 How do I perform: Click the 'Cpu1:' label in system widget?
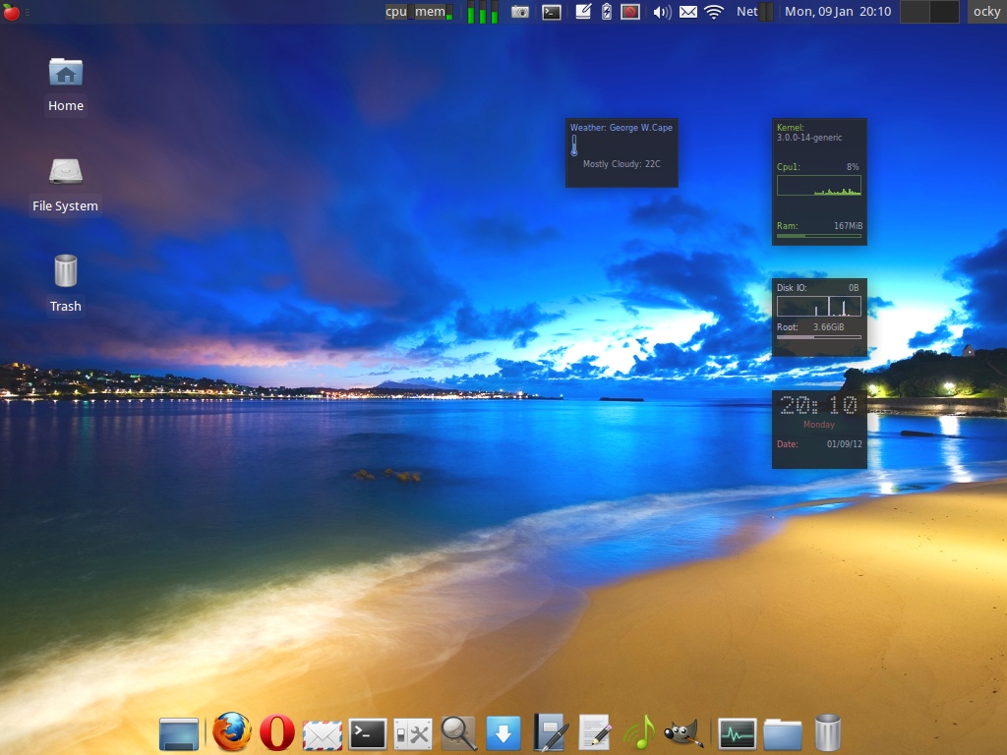coord(788,167)
